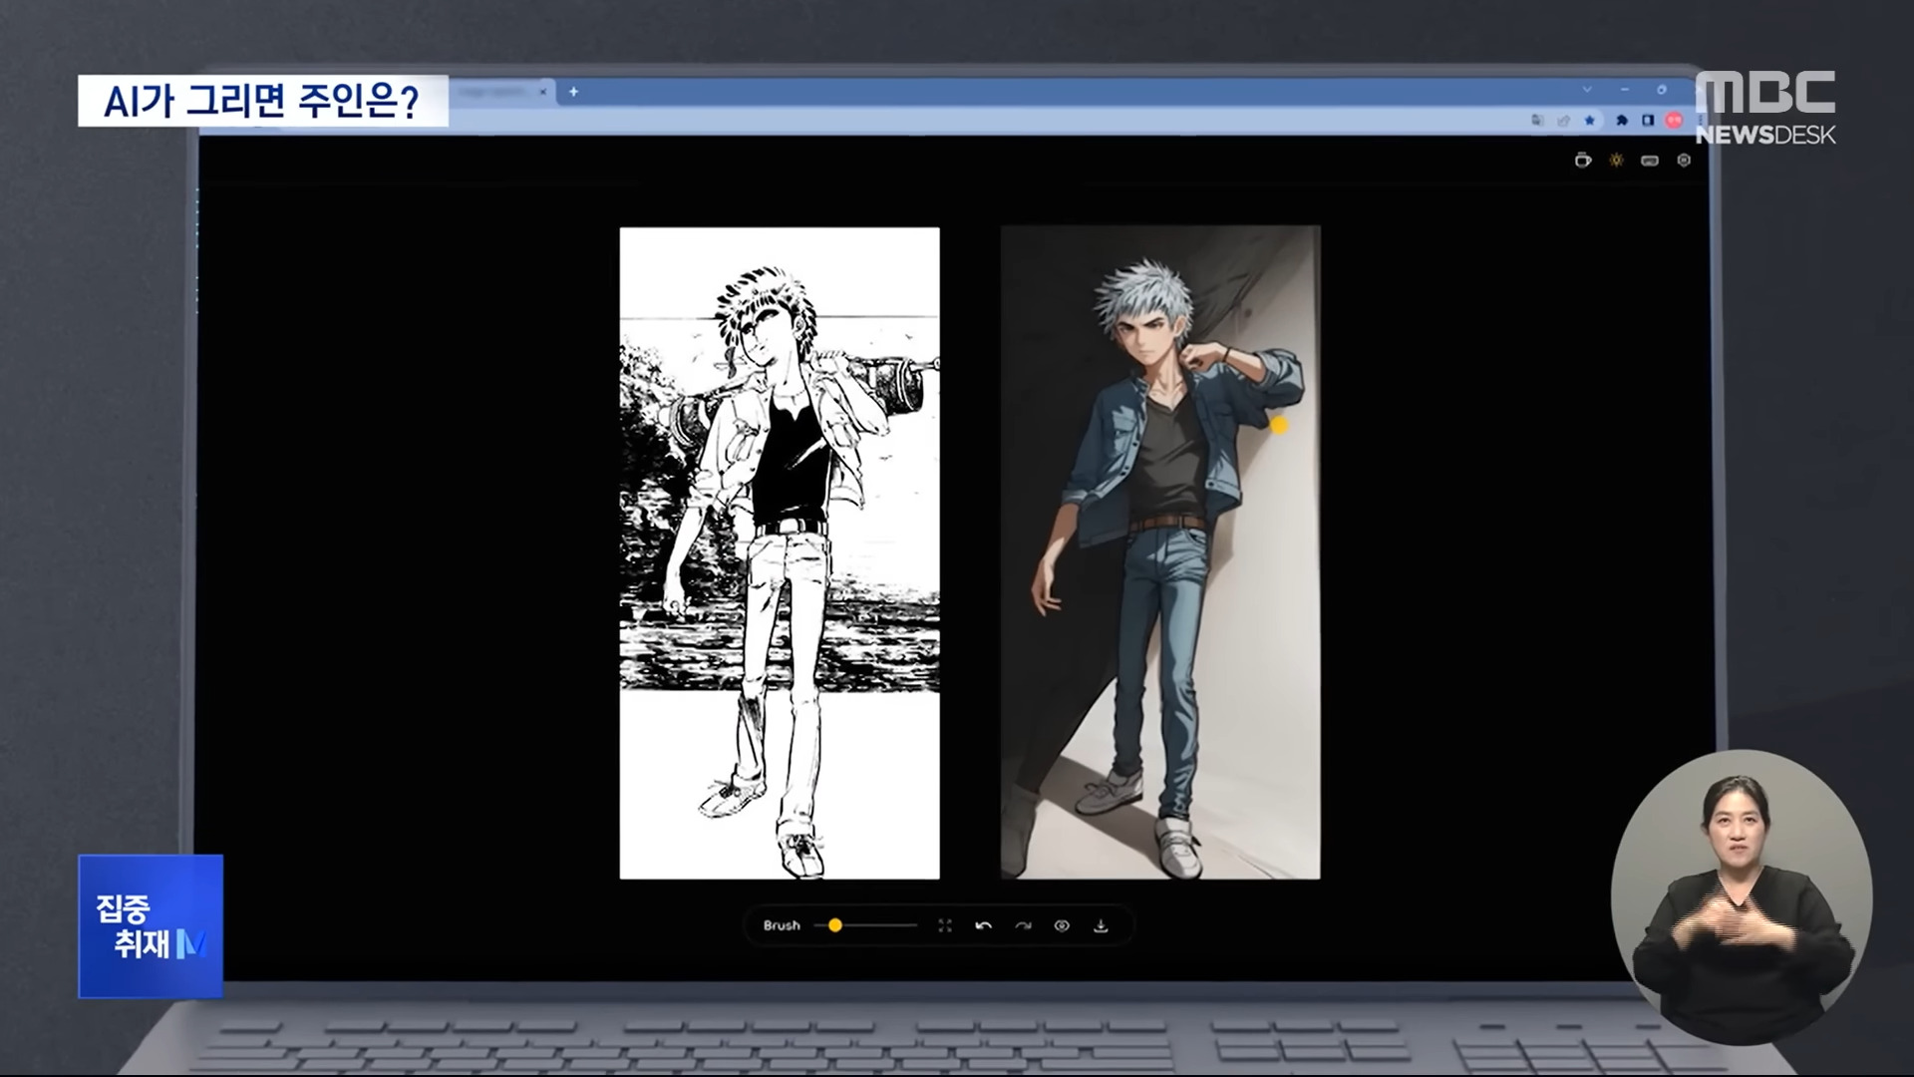Viewport: 1914px width, 1077px height.
Task: Click the coffee cup icon in app header
Action: pos(1582,161)
